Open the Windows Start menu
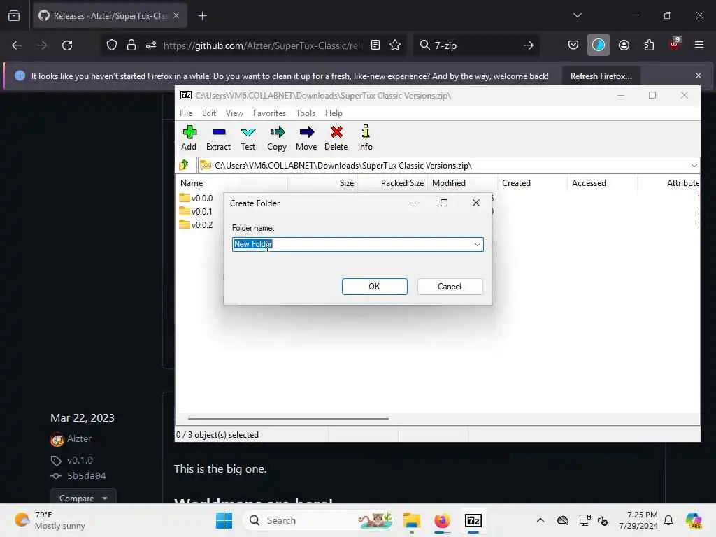This screenshot has width=716, height=537. coord(224,520)
